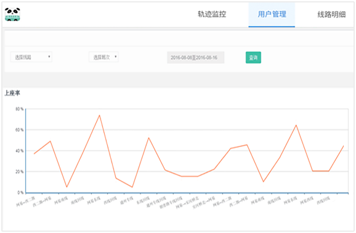Click the 20 % y-axis label
The image size is (356, 233).
(x=20, y=171)
